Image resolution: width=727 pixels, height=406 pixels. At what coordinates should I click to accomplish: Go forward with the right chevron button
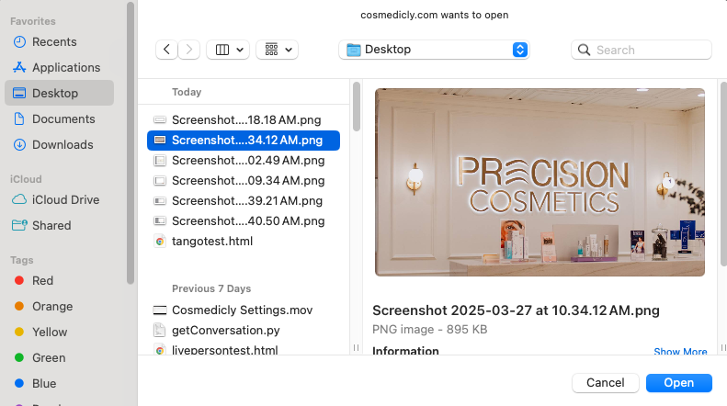(189, 50)
